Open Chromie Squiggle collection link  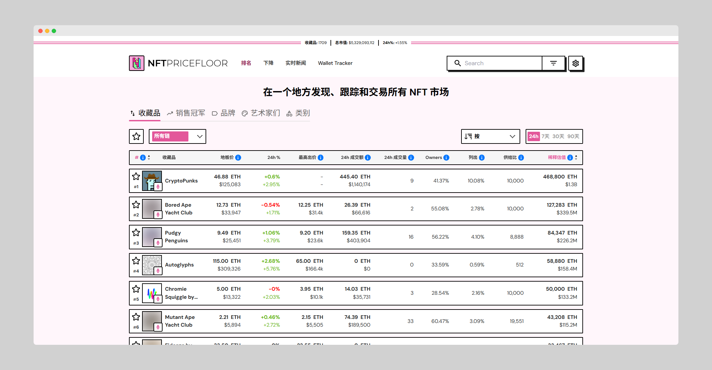point(181,293)
